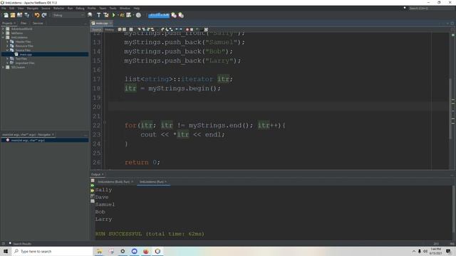Switch editor to Source view
Screen dimensions: 456x256
click(x=97, y=30)
